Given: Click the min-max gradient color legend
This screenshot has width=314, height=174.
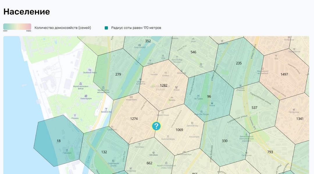Looking at the screenshot, I should coord(17,27).
